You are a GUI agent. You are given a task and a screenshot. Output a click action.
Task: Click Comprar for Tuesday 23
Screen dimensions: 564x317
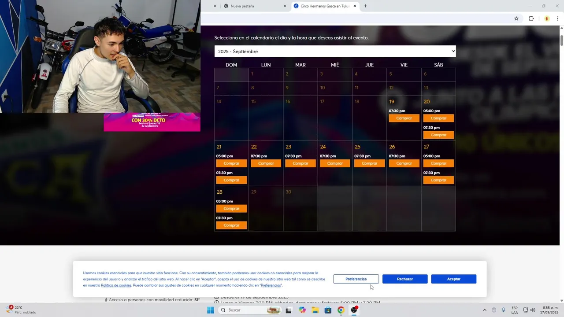tap(301, 163)
